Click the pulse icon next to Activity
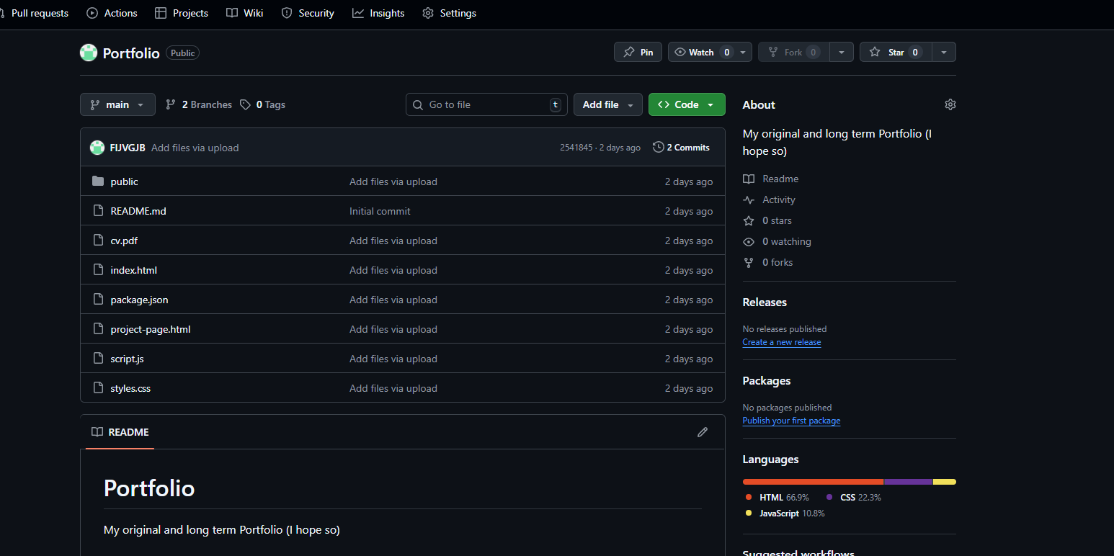The height and width of the screenshot is (556, 1114). (749, 199)
